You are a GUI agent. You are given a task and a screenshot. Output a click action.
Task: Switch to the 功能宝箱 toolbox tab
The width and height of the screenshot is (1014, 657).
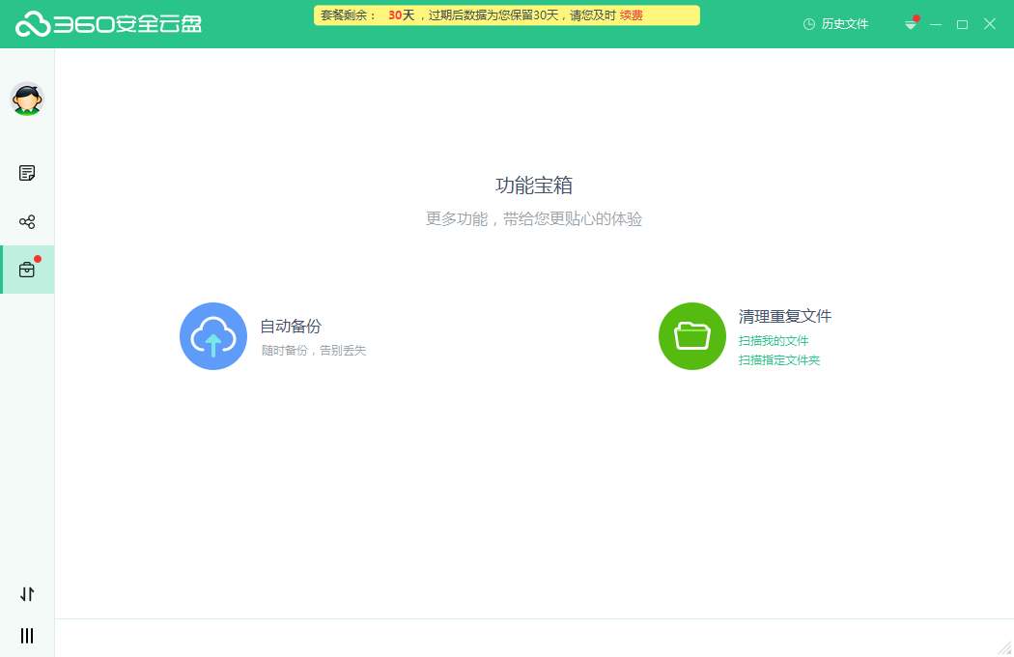(27, 269)
